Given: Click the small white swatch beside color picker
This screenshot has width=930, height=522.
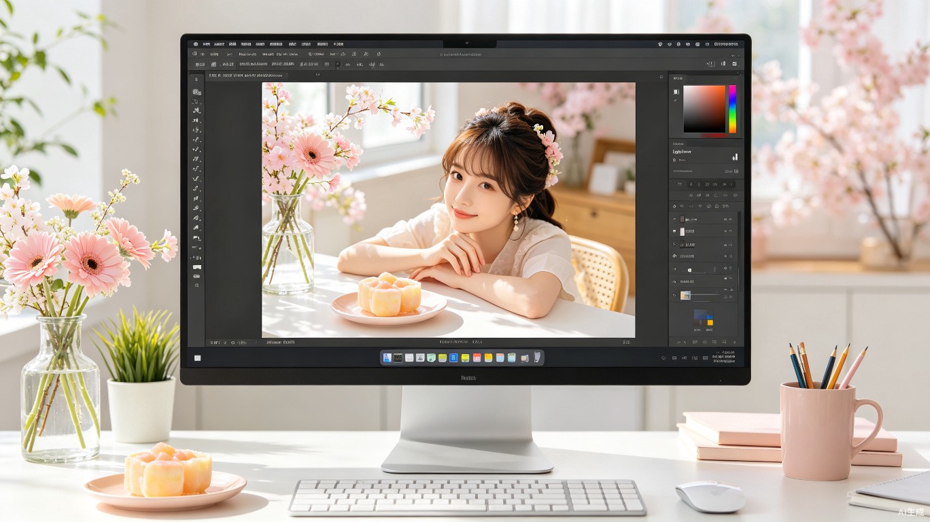Looking at the screenshot, I should pyautogui.click(x=676, y=91).
